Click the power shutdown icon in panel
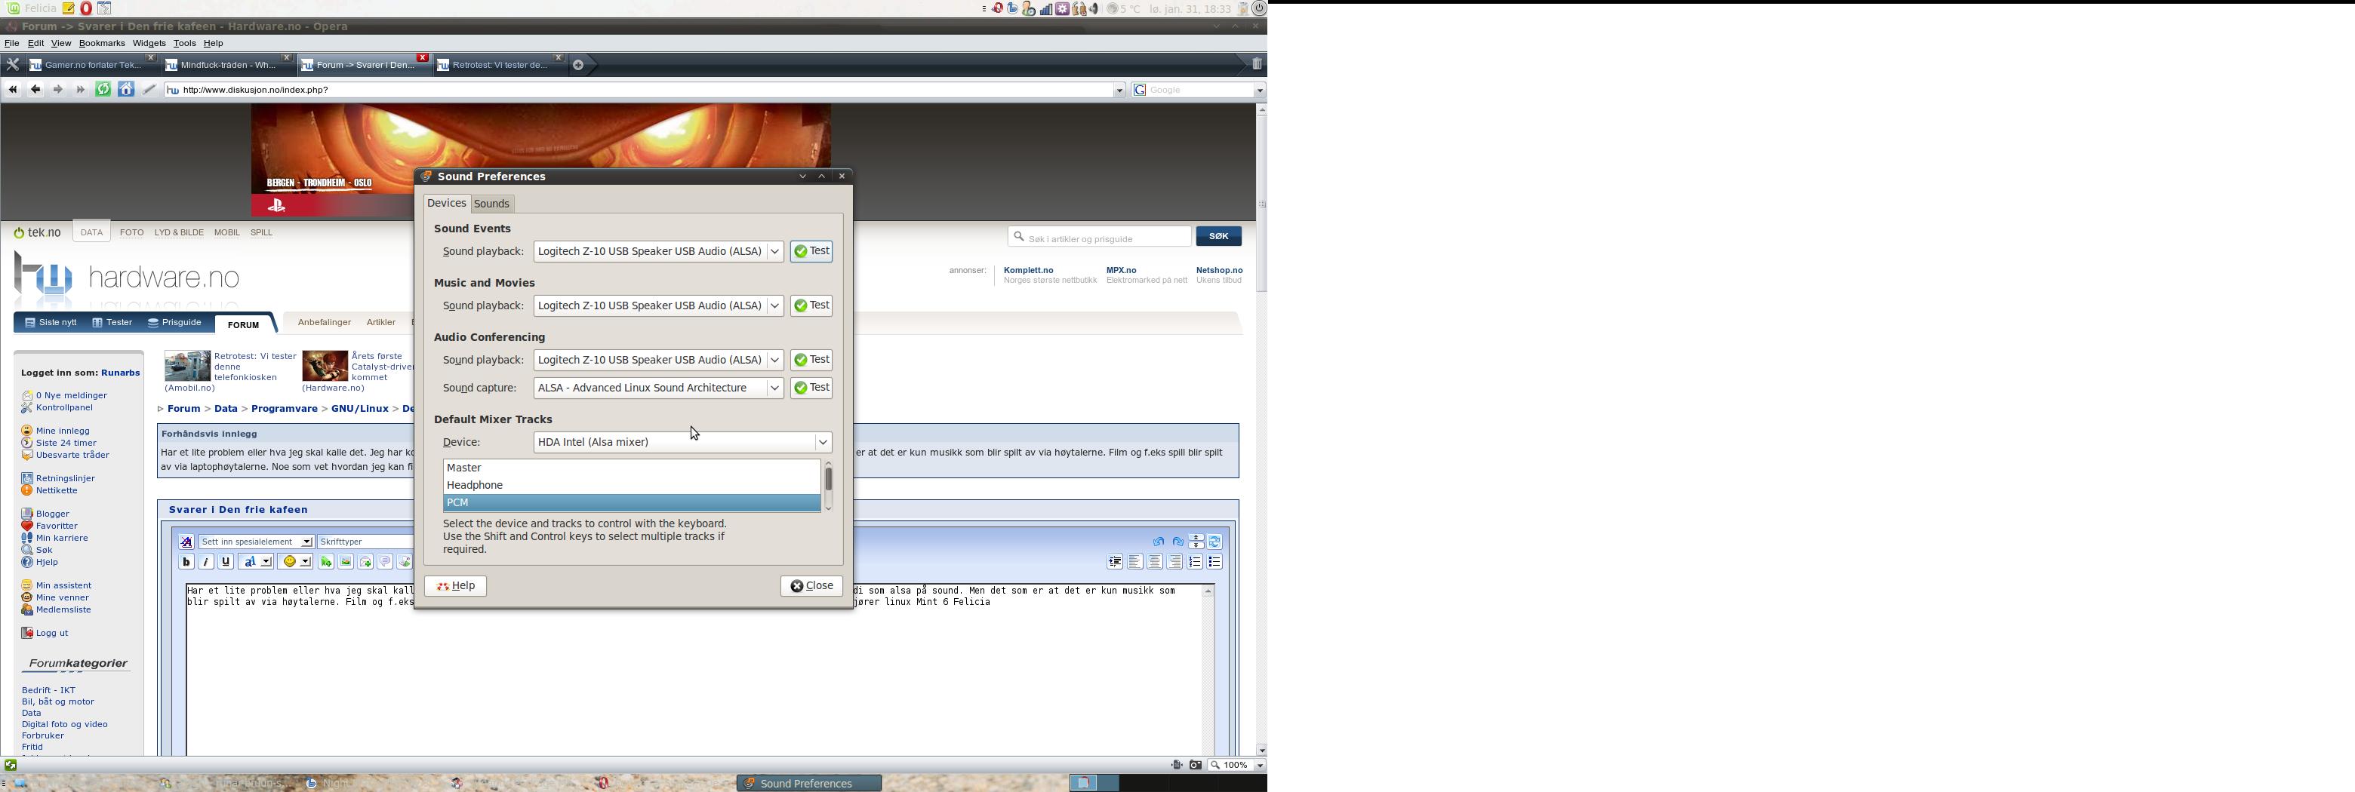Screen dimensions: 2355x792 click(x=1259, y=8)
